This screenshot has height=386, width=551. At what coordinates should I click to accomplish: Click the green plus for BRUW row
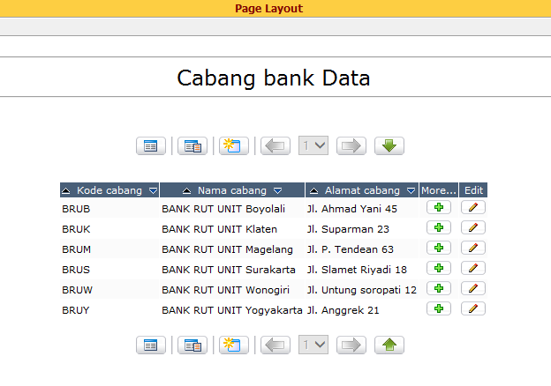(x=439, y=288)
